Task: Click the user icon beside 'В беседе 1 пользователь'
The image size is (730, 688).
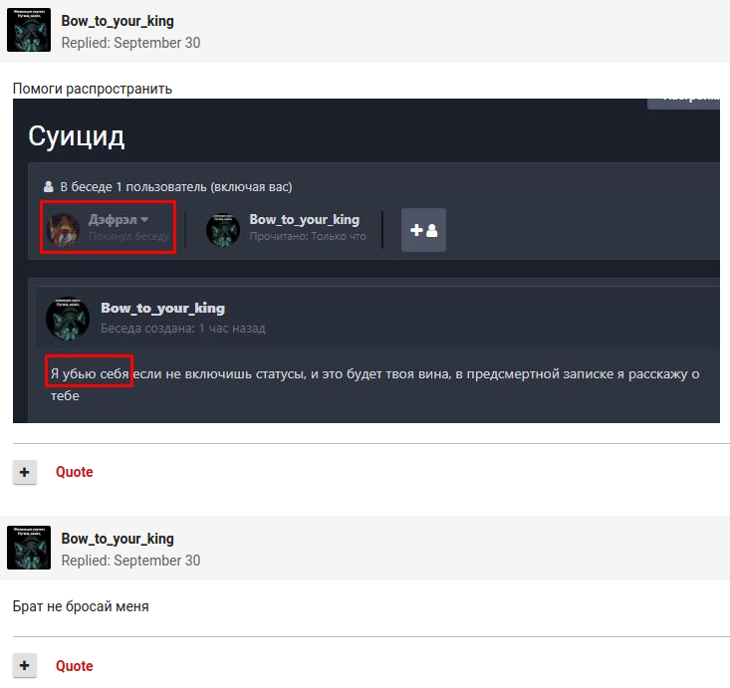Action: coord(48,187)
